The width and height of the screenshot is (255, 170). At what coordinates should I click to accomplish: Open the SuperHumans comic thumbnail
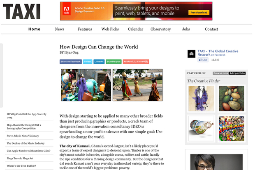232,128
